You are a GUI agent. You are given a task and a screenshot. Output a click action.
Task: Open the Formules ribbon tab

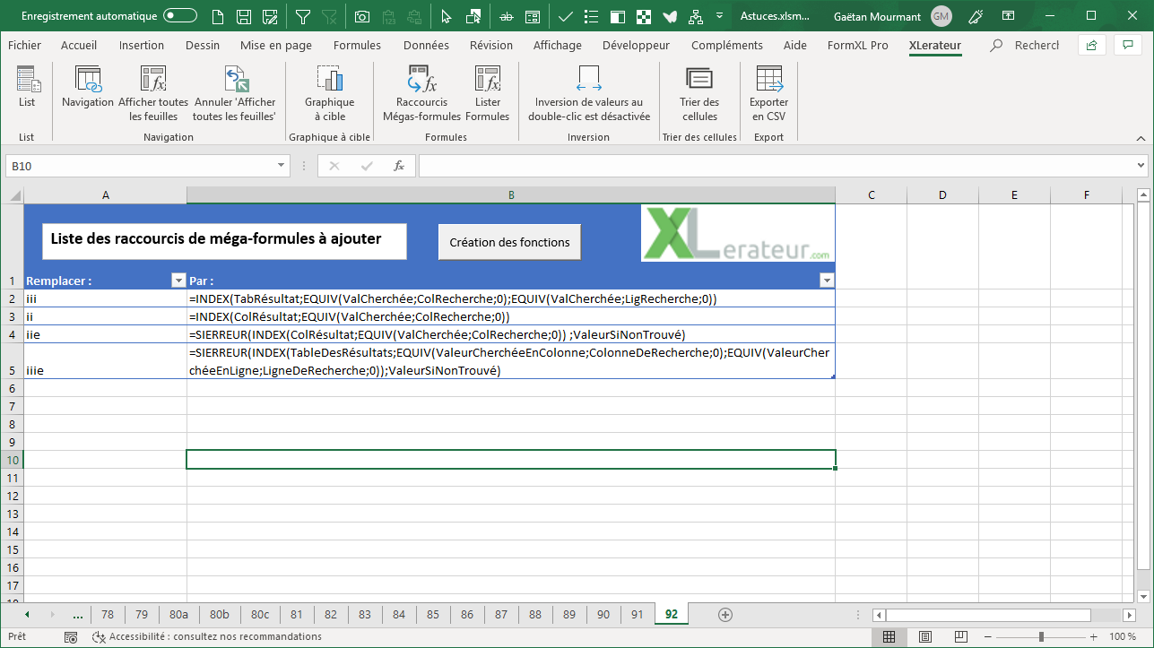point(357,45)
